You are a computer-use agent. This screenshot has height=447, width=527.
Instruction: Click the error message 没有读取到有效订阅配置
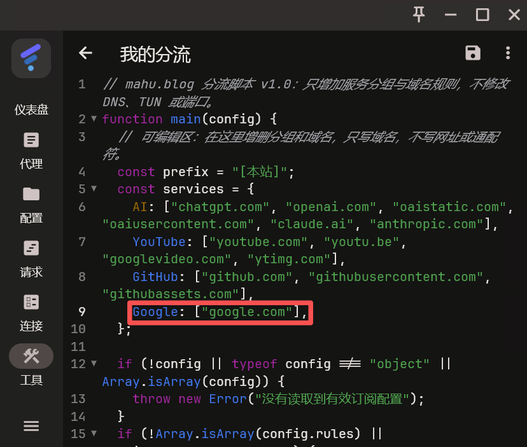coord(332,399)
